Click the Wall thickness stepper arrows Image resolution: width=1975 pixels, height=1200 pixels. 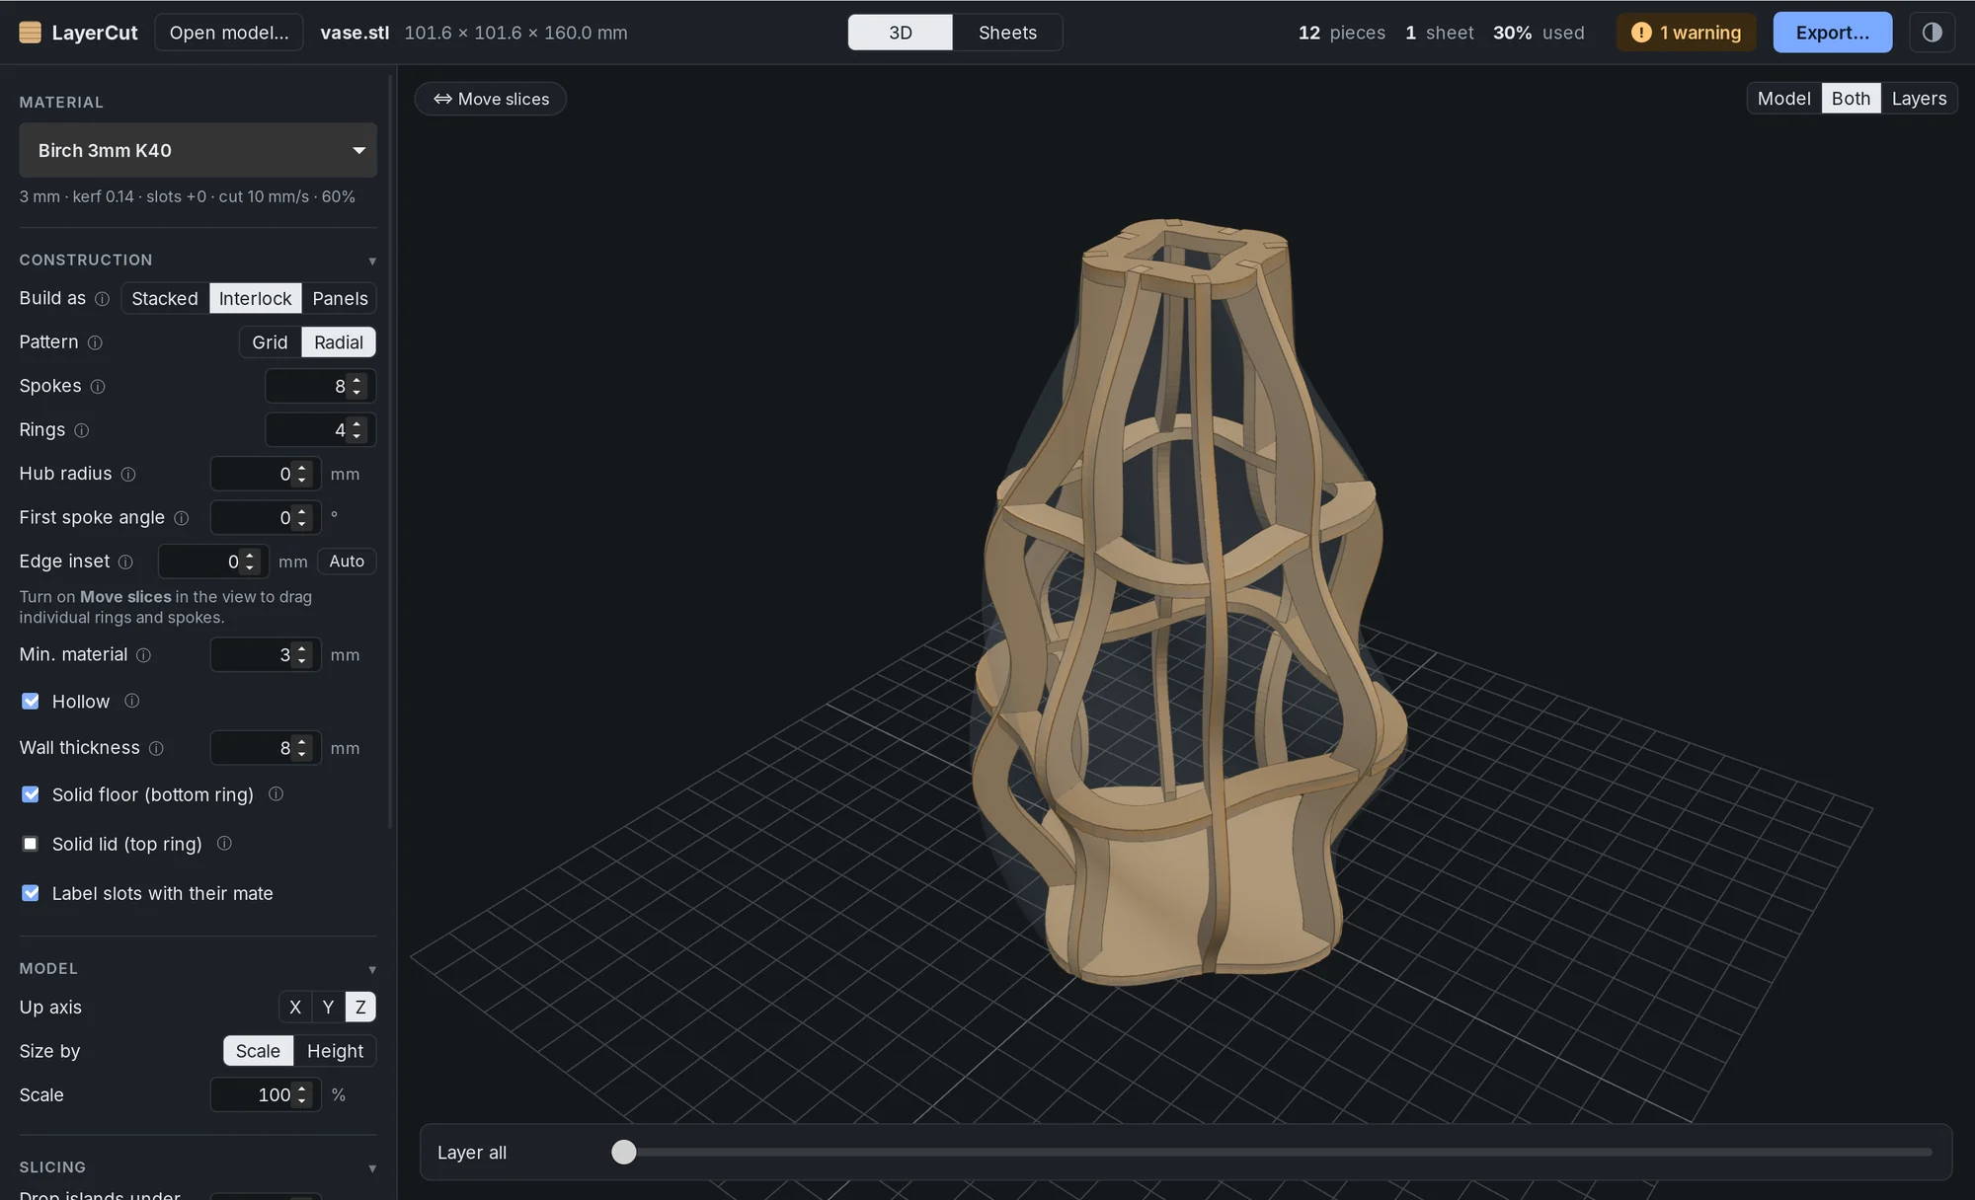coord(302,749)
